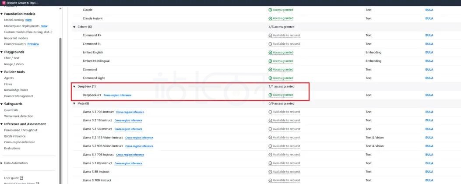Click Resource Groups & Tag Editor icon

pyautogui.click(x=4, y=3)
